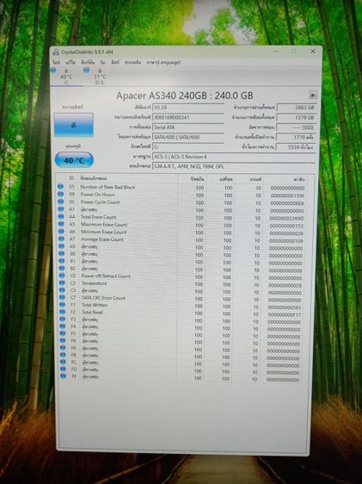This screenshot has width=362, height=484.
Task: Select the C: disk tab at 40 °C
Action: coord(66,77)
